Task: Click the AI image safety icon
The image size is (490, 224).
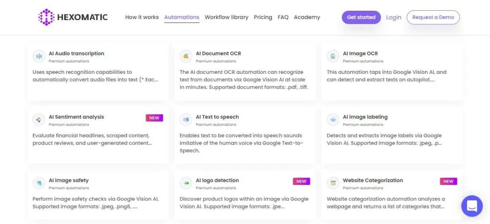Action: coord(39,183)
